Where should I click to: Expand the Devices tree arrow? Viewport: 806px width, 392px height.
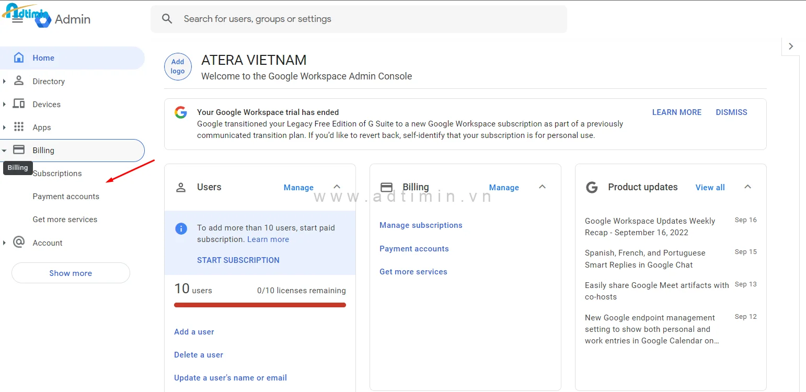[4, 104]
